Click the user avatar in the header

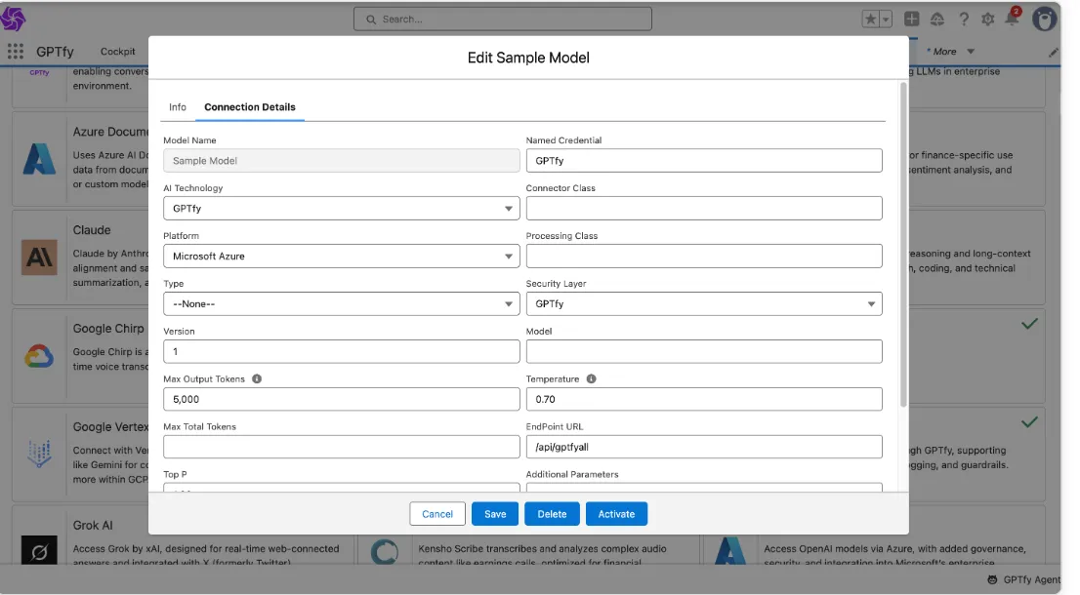click(1043, 18)
